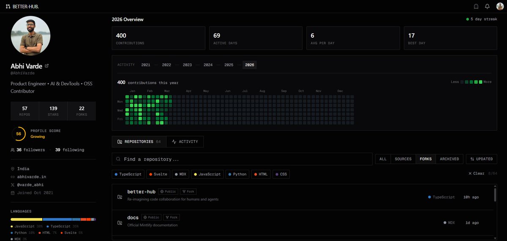View the 36 followers list
The width and height of the screenshot is (507, 241).
click(x=30, y=150)
